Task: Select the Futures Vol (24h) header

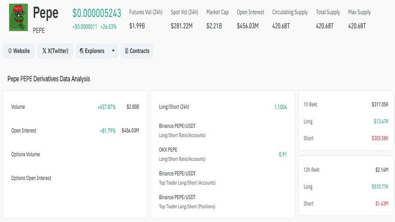Action: tap(146, 12)
